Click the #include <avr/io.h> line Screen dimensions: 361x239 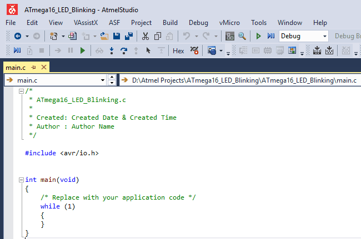(62, 153)
